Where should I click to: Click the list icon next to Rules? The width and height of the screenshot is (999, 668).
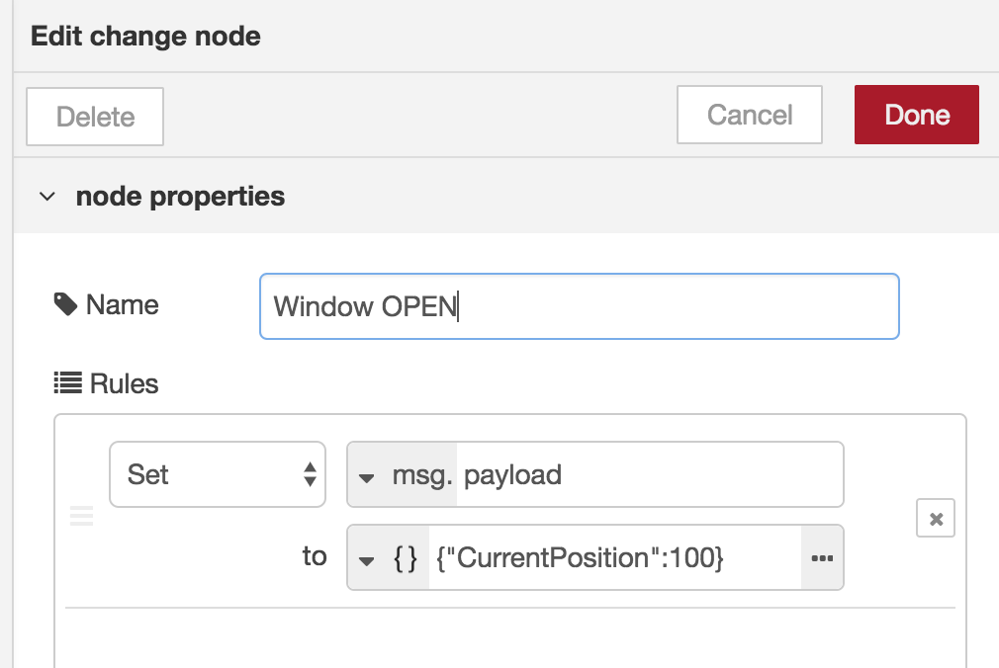tap(66, 382)
